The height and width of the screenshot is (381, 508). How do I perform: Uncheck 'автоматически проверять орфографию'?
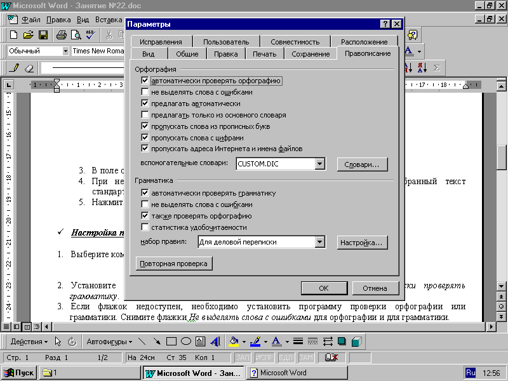[145, 81]
